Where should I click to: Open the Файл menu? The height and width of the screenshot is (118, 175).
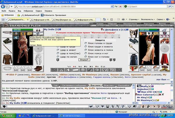pyautogui.click(x=4, y=11)
